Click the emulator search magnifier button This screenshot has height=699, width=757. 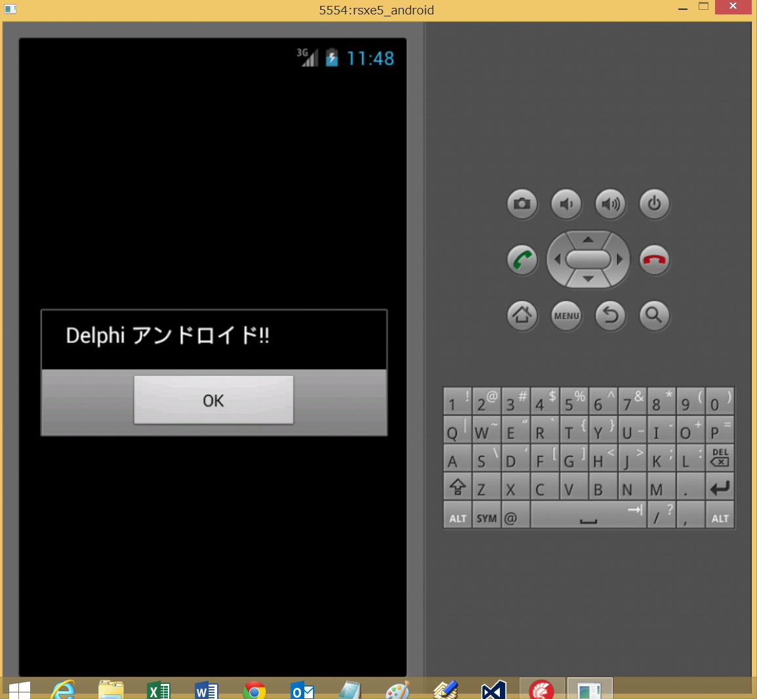(x=654, y=315)
